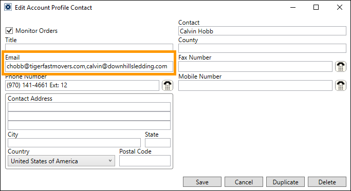Click second Contact Address line field

tap(89, 116)
